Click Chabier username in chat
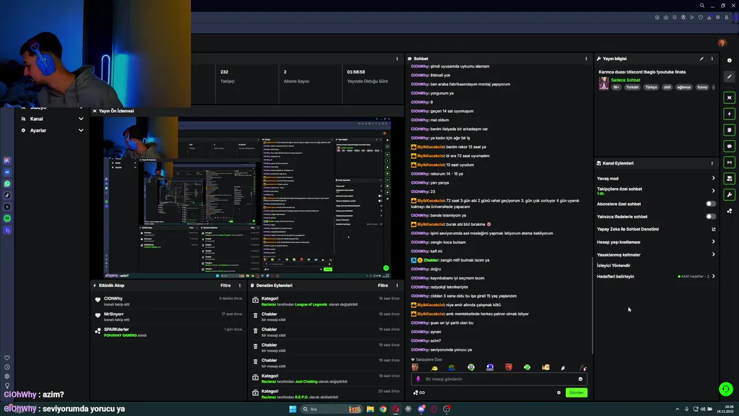The image size is (739, 416). pos(431,260)
